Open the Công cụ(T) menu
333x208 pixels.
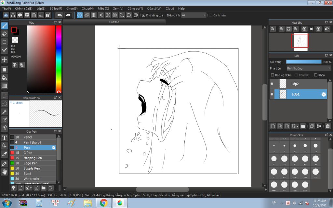pos(135,8)
